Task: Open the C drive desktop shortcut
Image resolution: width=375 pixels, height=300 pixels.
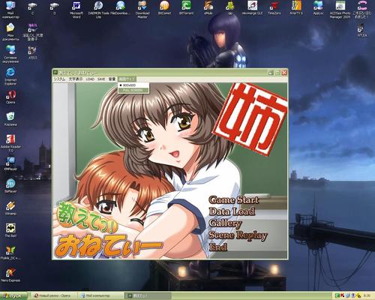Action: [x=32, y=8]
